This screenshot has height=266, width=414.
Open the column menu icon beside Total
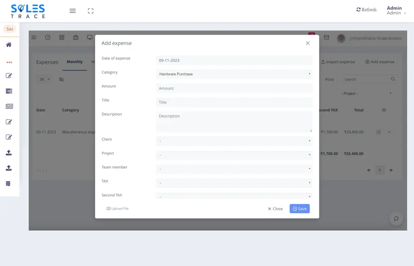point(384,110)
